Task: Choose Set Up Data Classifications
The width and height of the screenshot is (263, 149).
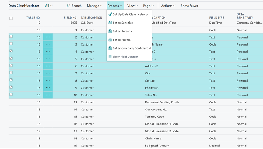Action: (x=129, y=14)
